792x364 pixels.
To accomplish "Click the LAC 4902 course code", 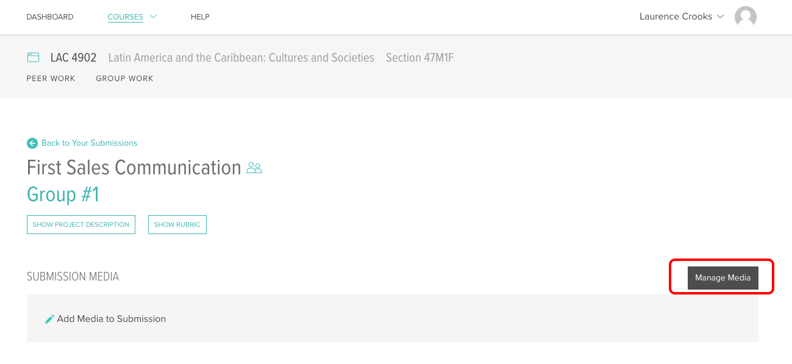I will [73, 58].
